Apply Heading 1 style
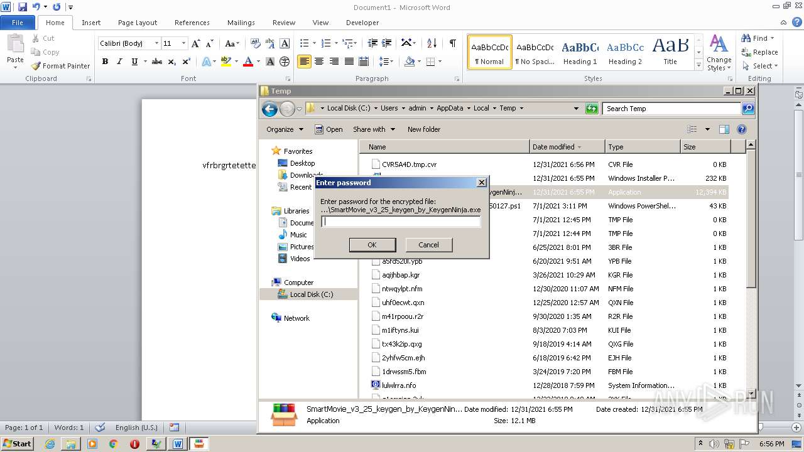This screenshot has height=452, width=804. pyautogui.click(x=580, y=51)
